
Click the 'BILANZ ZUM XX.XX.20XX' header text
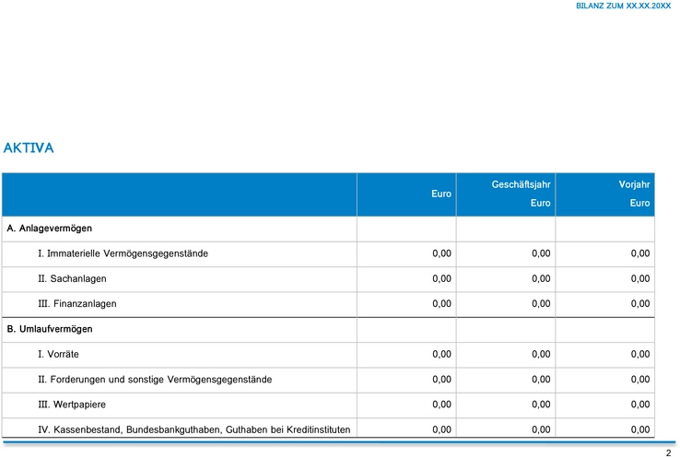623,6
